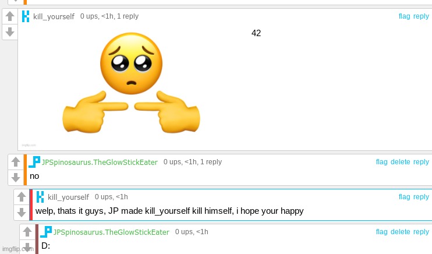Reply to the first kill_yourself comment
The width and height of the screenshot is (432, 254).
coord(421,16)
